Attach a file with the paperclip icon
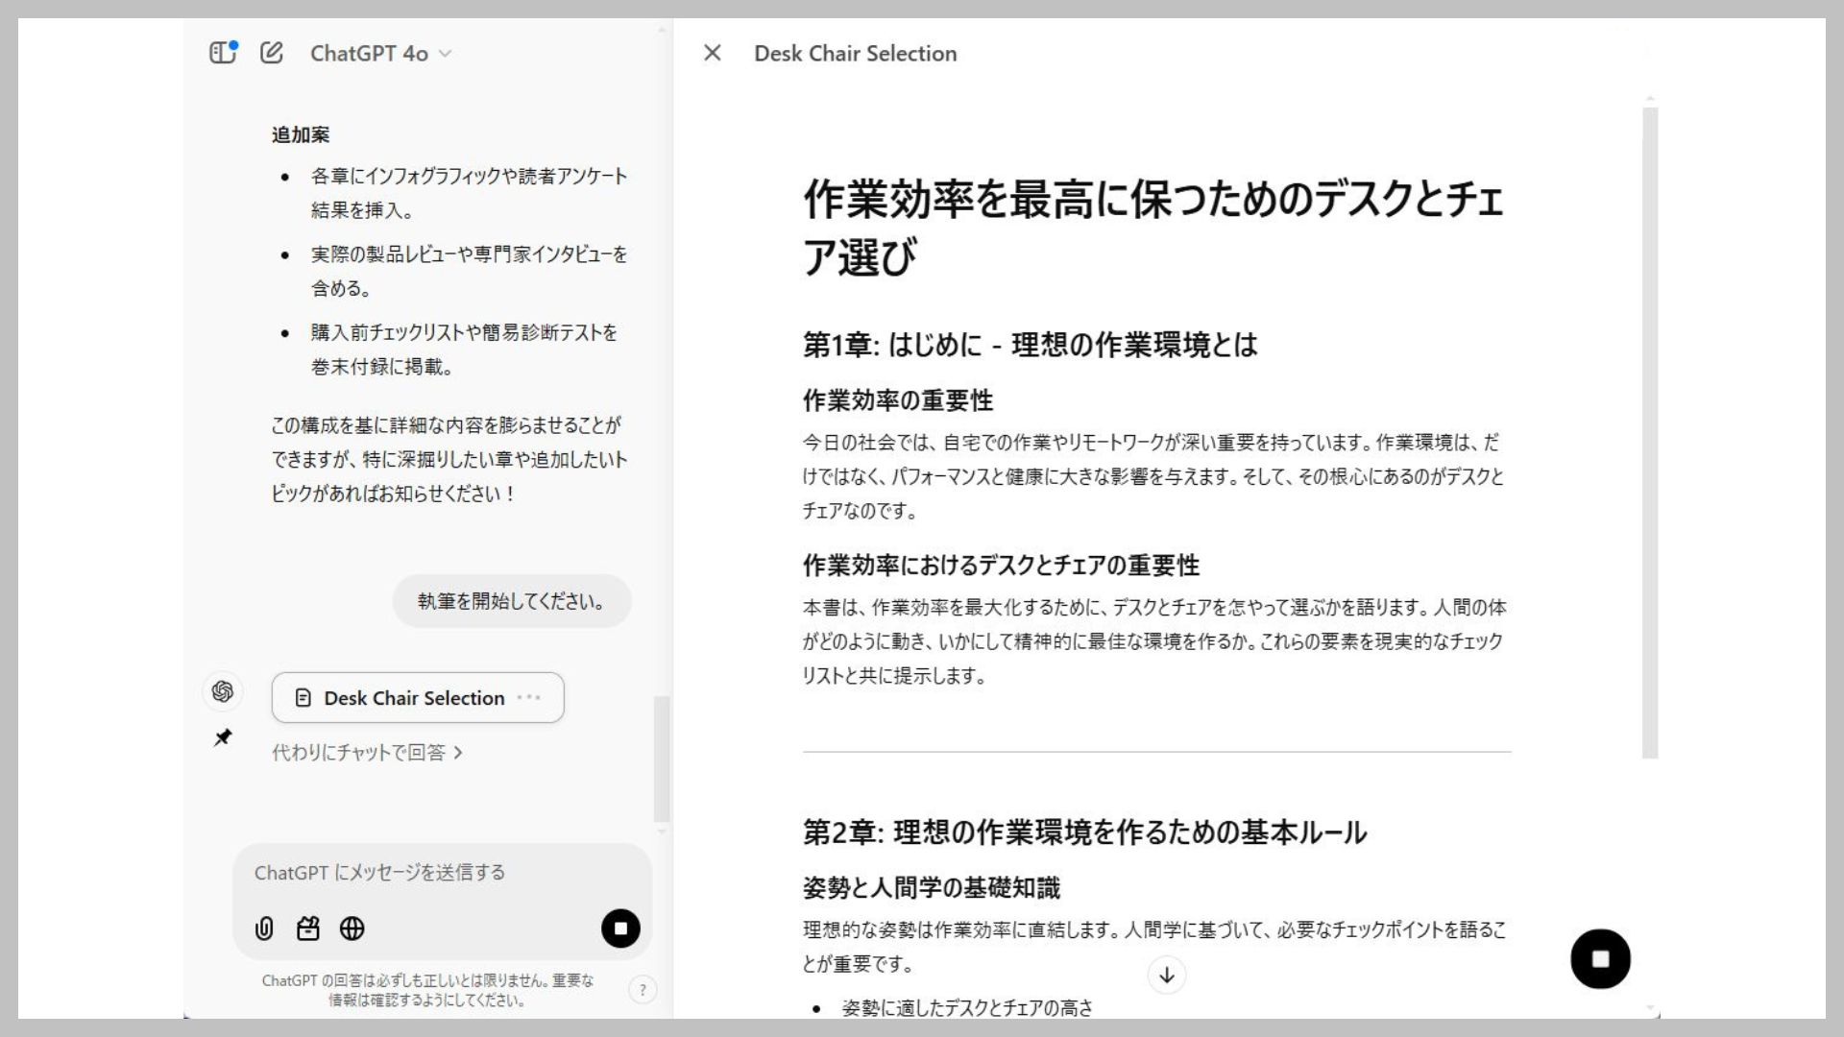 pos(264,928)
